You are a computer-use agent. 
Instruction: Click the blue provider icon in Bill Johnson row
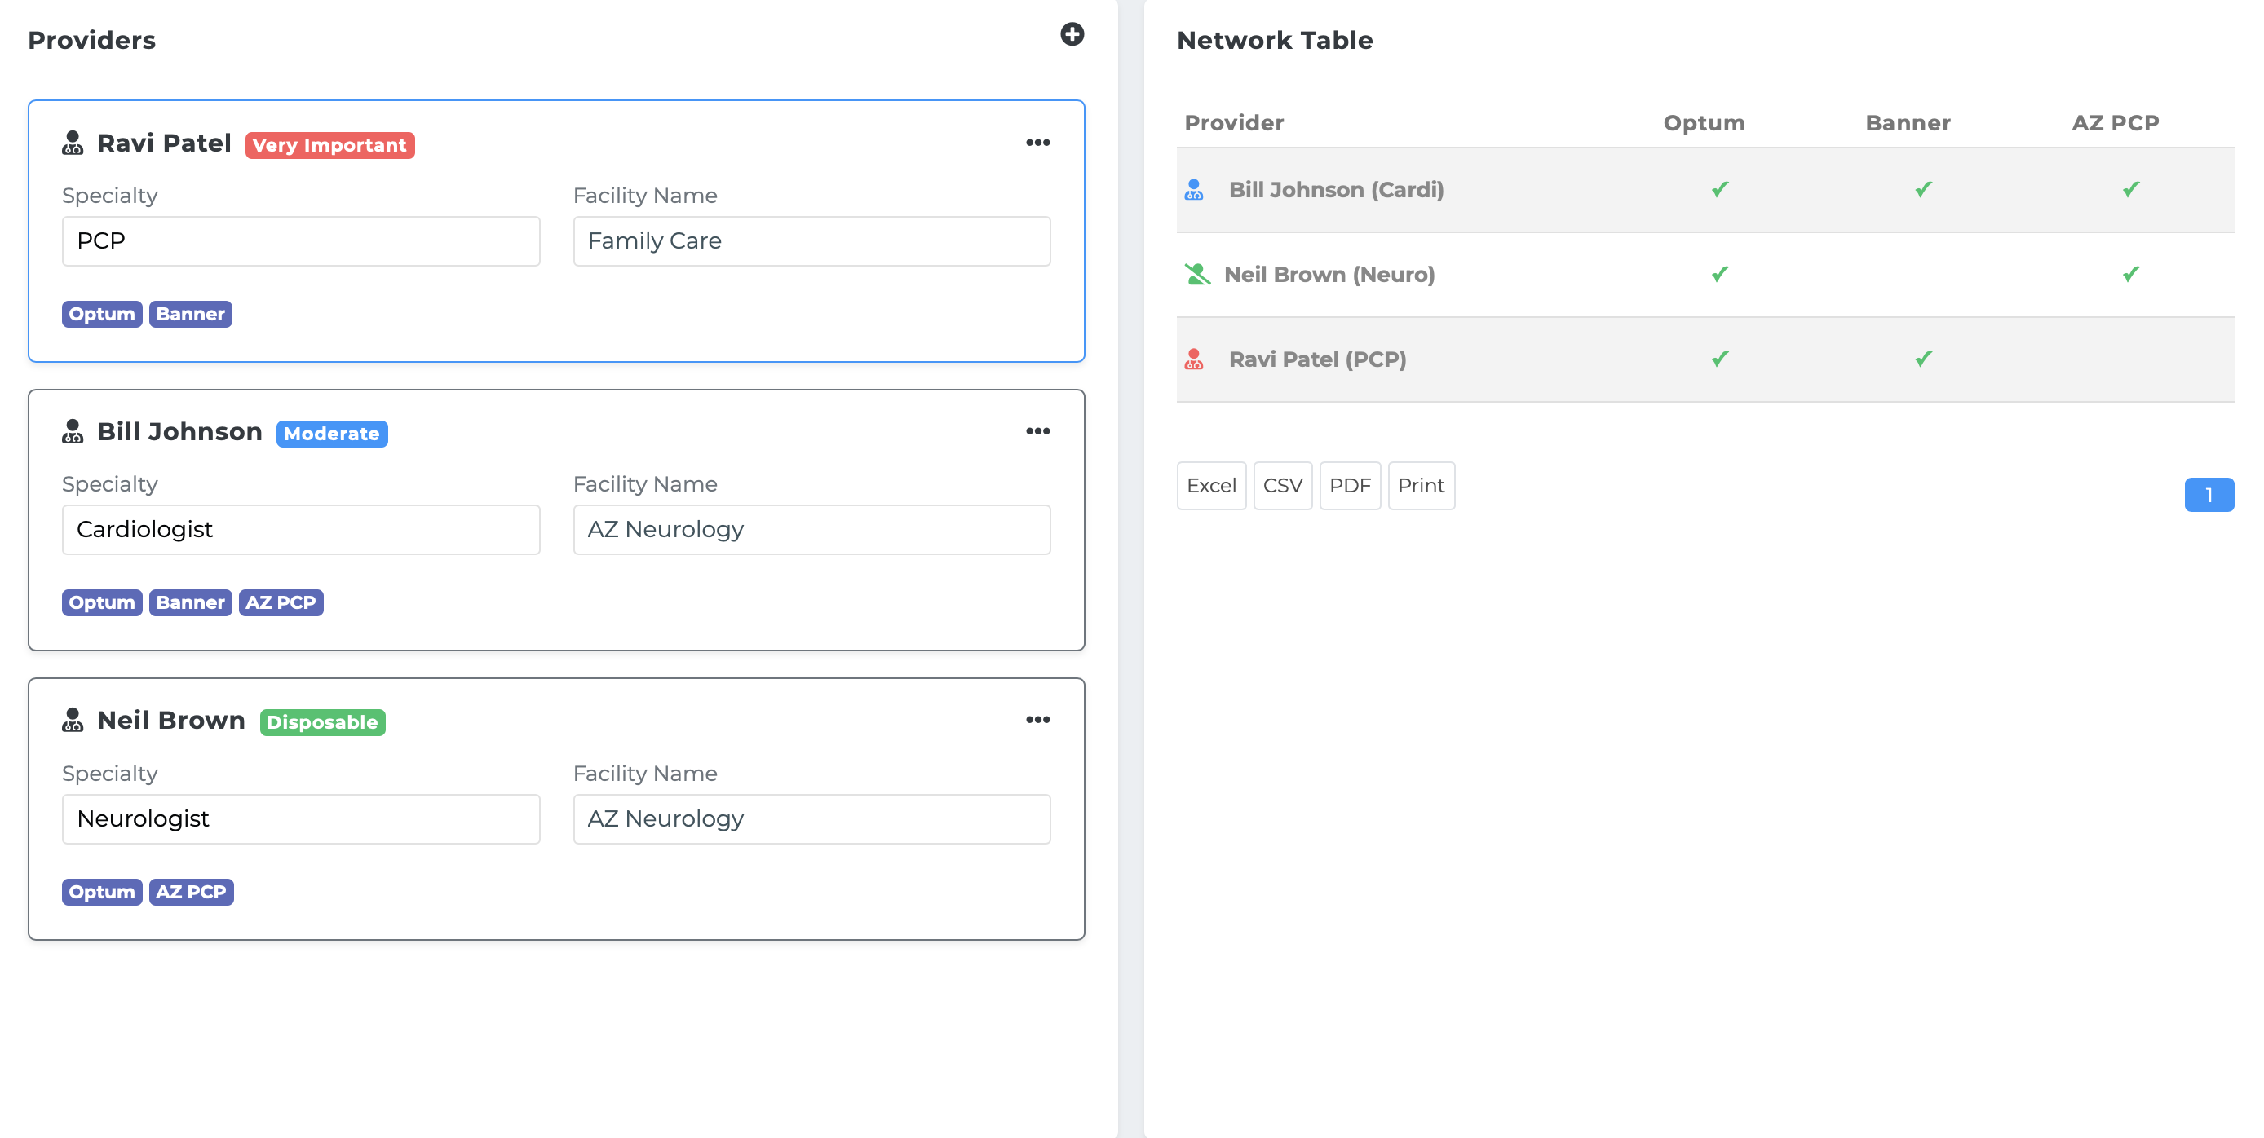(x=1193, y=190)
